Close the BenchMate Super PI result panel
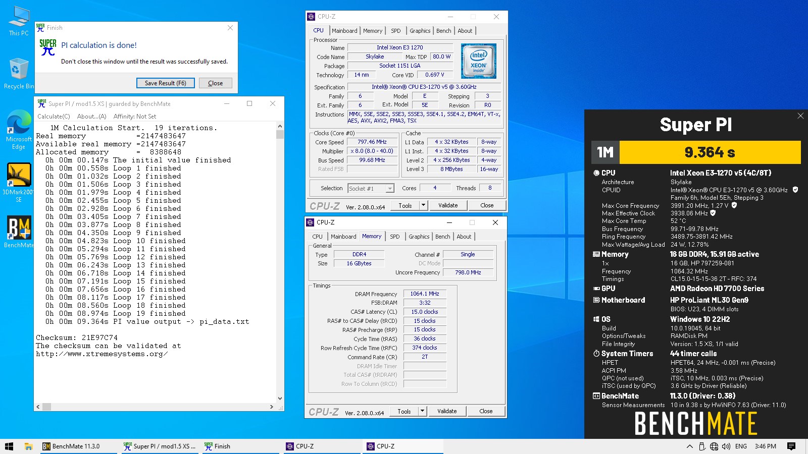The height and width of the screenshot is (454, 808). tap(800, 116)
